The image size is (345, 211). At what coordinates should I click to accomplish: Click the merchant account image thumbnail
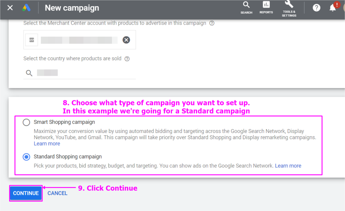point(32,40)
